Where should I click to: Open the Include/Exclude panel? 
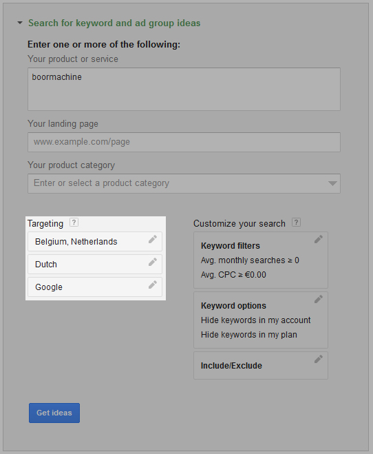point(261,365)
